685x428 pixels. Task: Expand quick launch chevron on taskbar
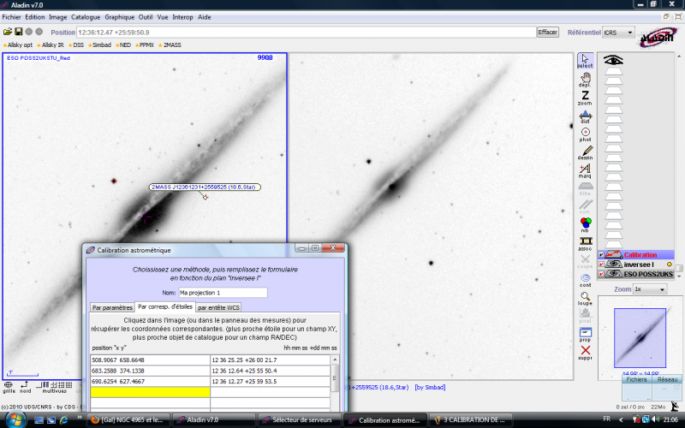[x=79, y=417]
